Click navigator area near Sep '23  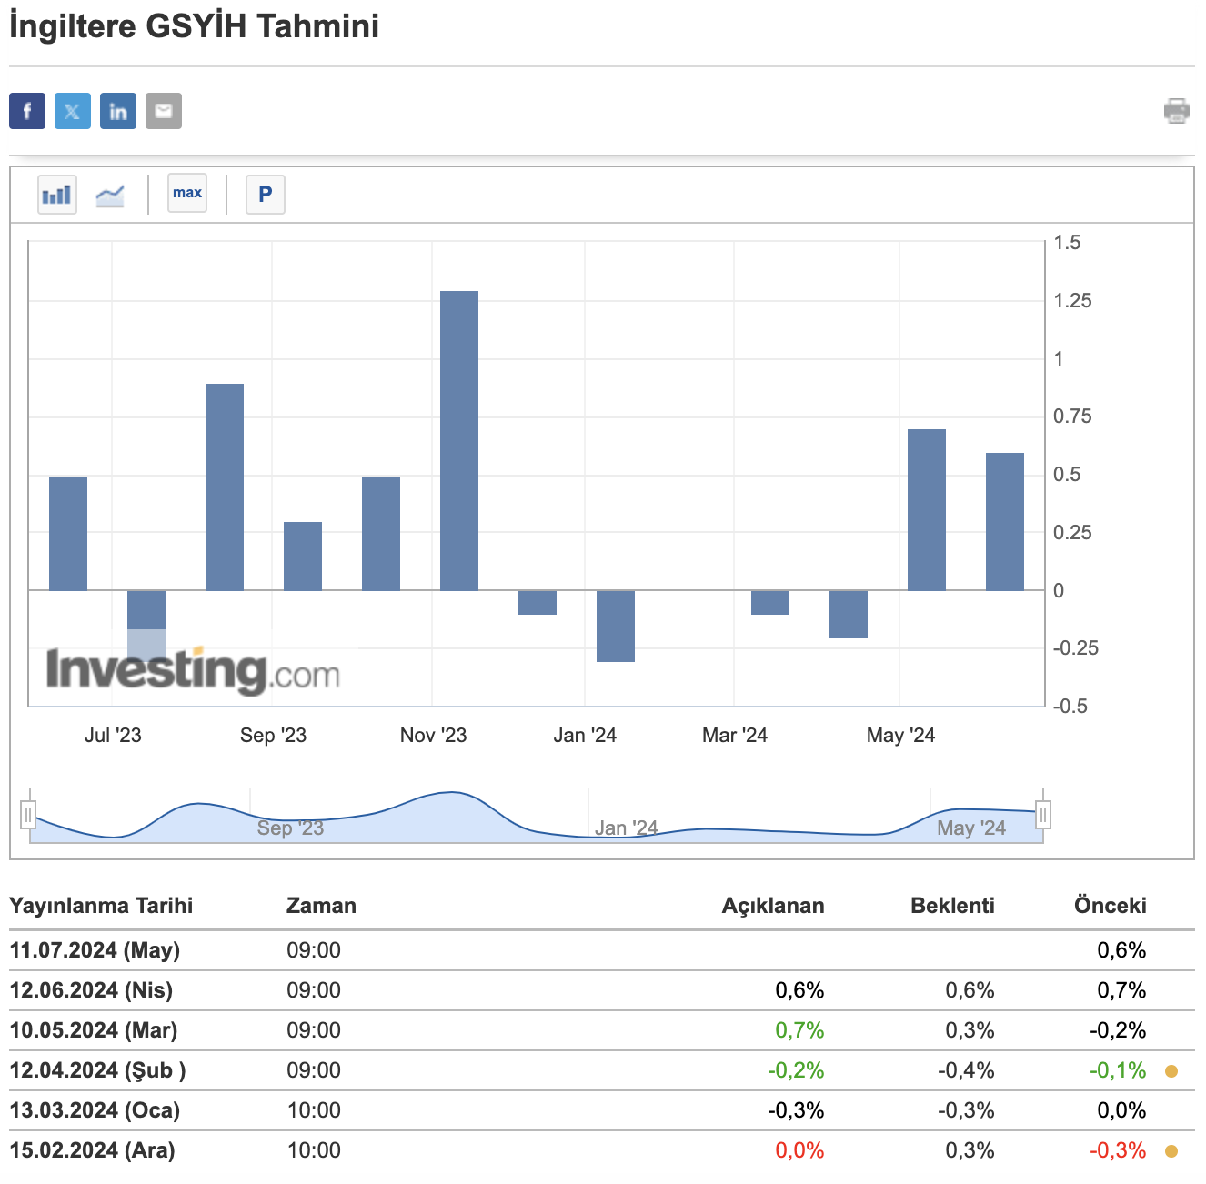[x=290, y=828]
